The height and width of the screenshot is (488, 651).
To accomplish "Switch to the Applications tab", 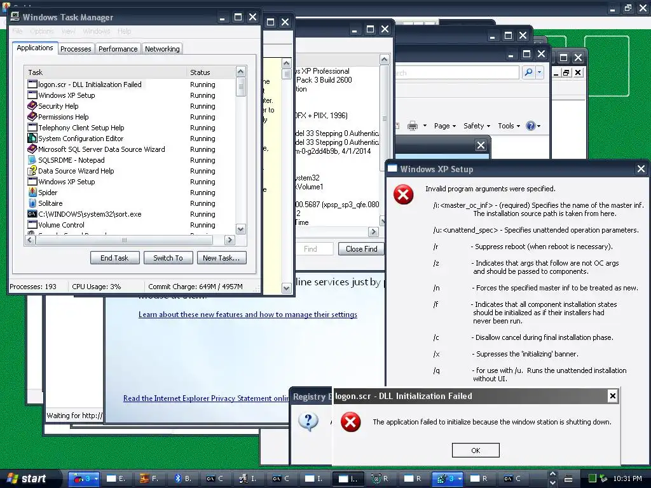I will 35,48.
